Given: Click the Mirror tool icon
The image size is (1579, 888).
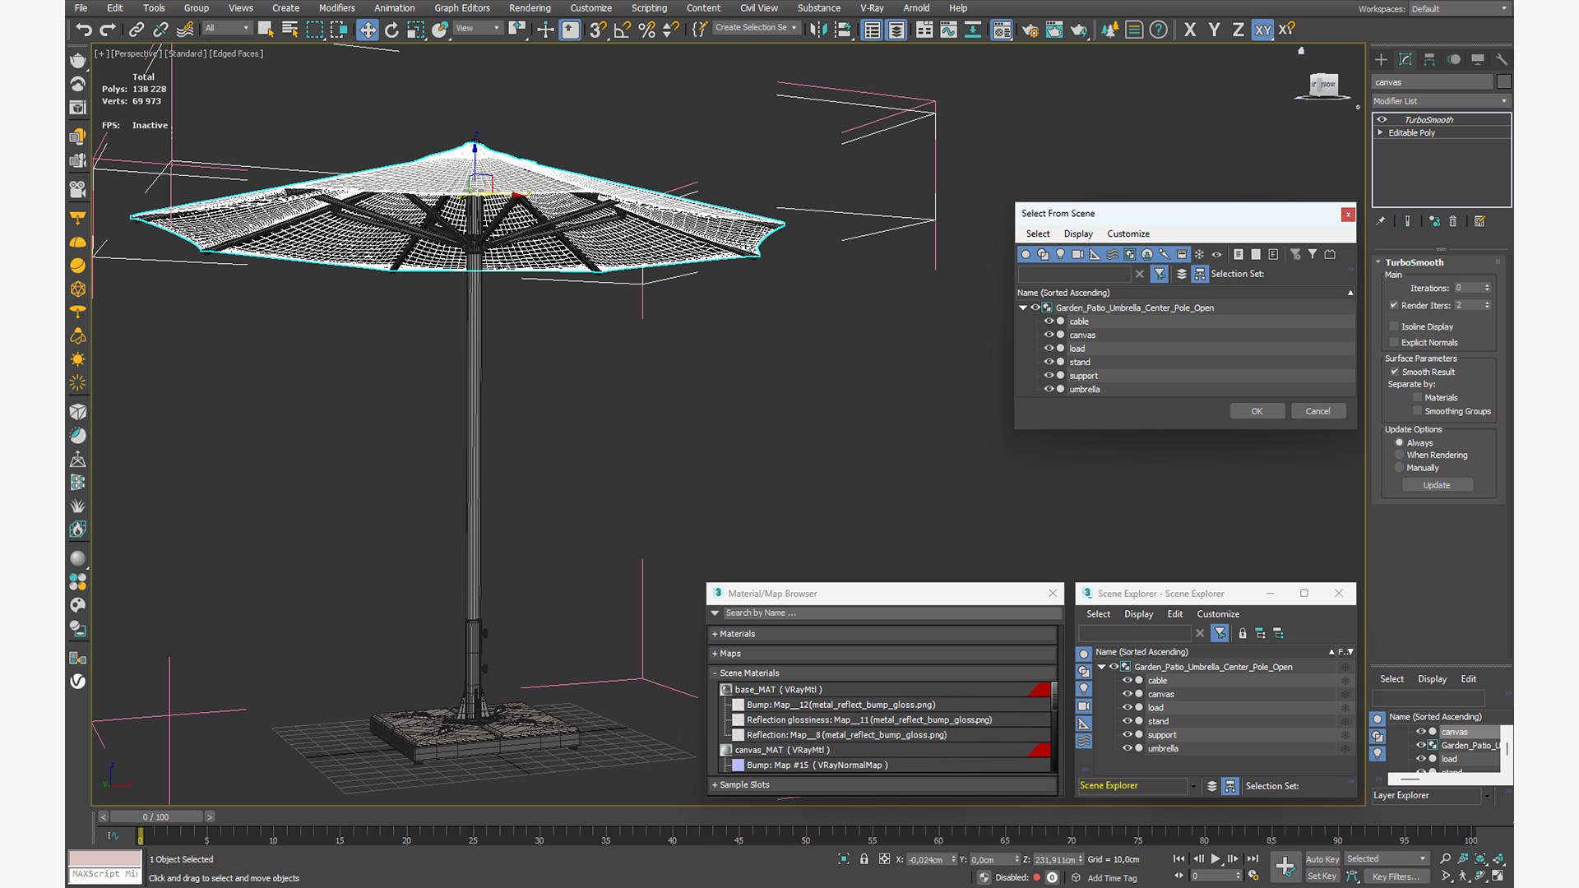Looking at the screenshot, I should (818, 30).
